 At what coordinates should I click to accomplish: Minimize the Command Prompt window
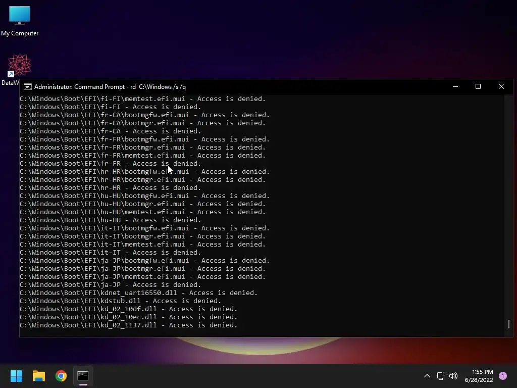455,86
